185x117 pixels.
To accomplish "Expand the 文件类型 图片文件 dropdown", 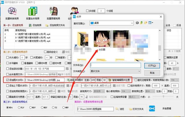I will click(x=139, y=71).
